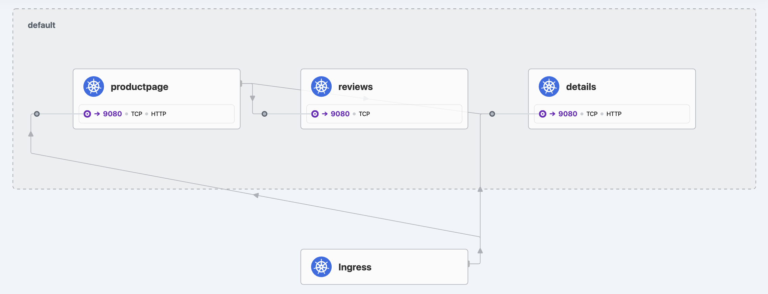Viewport: 768px width, 294px height.
Task: Click the HTTP label in details
Action: pos(614,114)
